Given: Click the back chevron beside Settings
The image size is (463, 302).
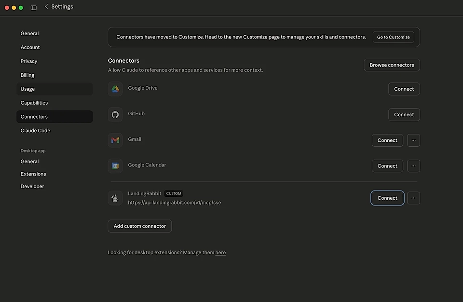Looking at the screenshot, I should click(x=46, y=6).
